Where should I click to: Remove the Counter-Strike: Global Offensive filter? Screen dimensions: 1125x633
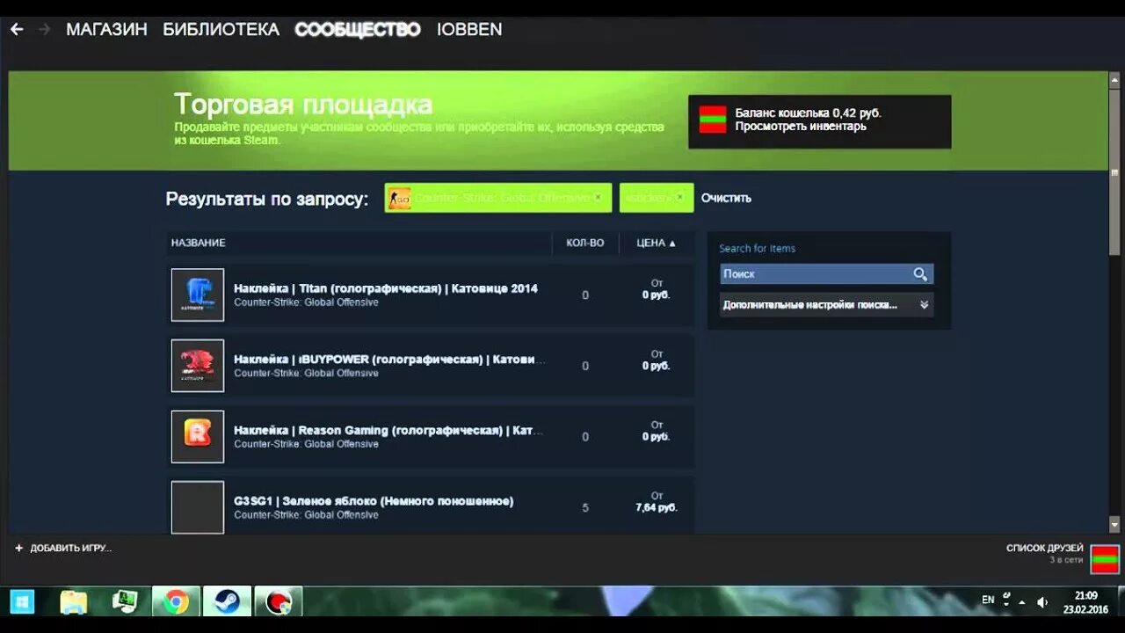[x=598, y=198]
